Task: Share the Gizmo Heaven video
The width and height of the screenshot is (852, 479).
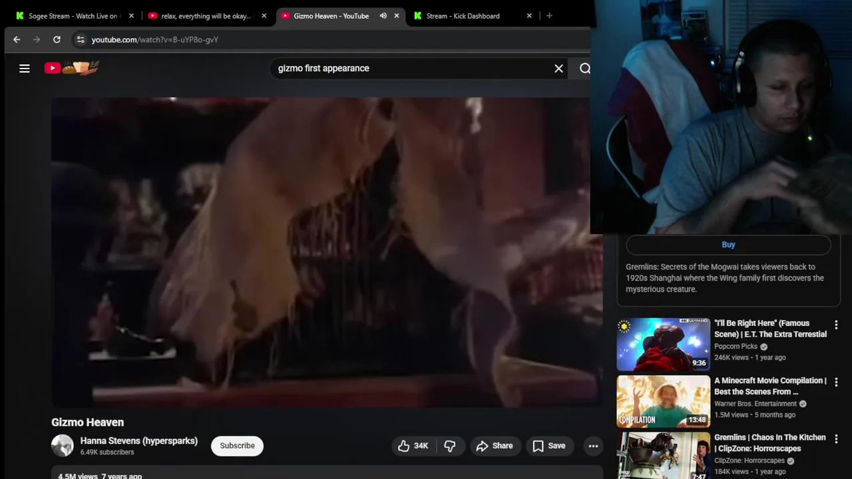Action: pos(494,446)
